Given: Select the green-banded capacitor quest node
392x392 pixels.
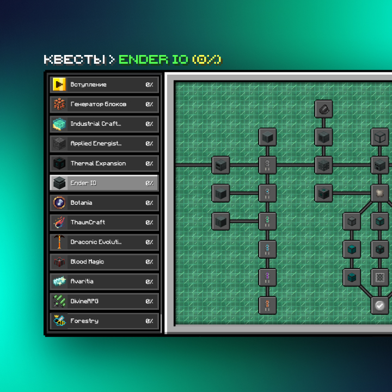Looking at the screenshot, I should coord(267,221).
